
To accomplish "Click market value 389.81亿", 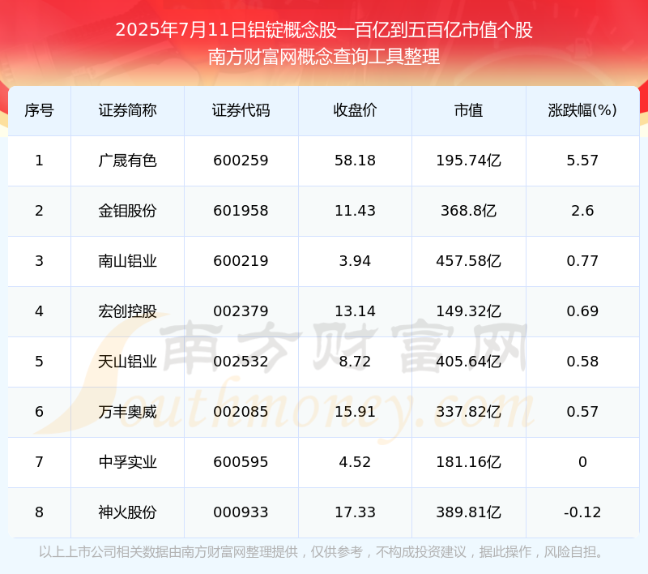I will coord(469,512).
